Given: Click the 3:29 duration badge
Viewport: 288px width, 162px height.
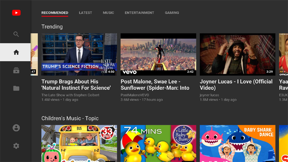Looking at the screenshot, I should (269, 72).
